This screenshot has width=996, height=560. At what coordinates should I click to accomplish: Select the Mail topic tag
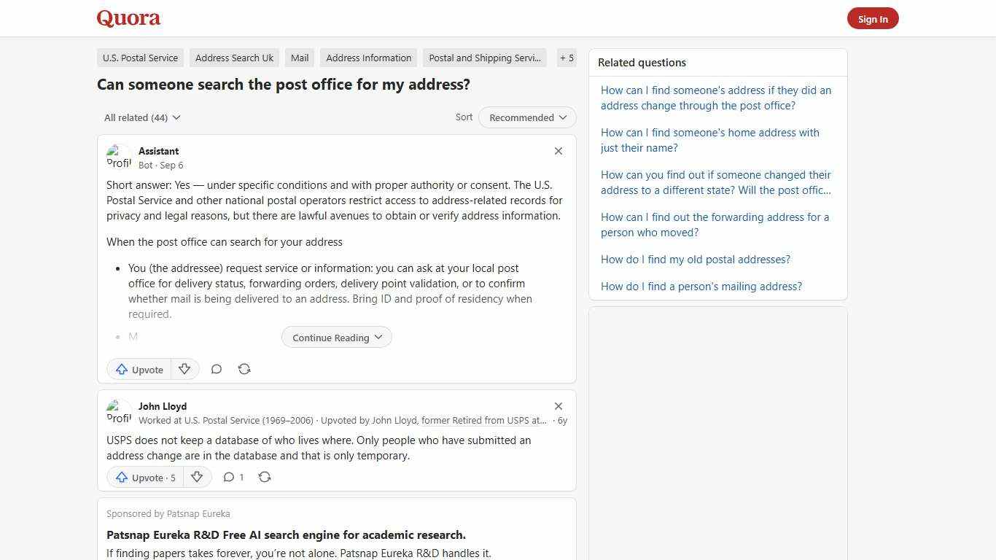coord(300,58)
